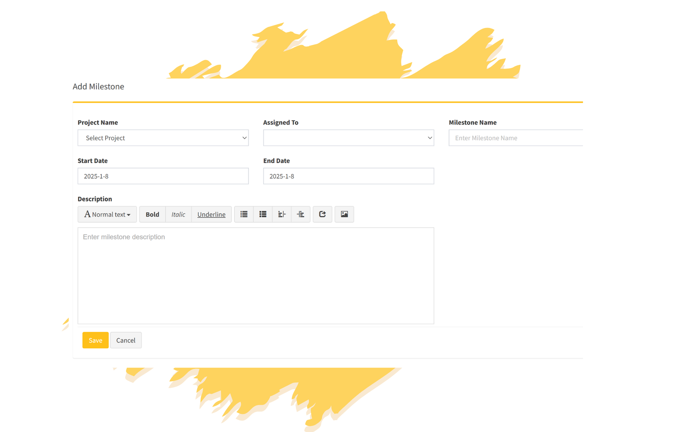The height and width of the screenshot is (432, 676).
Task: Click the Start Date field
Action: tap(163, 176)
